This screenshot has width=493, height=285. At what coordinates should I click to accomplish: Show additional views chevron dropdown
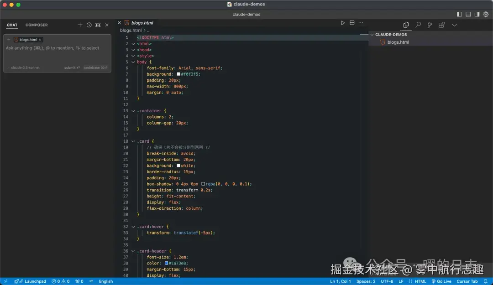(x=454, y=25)
